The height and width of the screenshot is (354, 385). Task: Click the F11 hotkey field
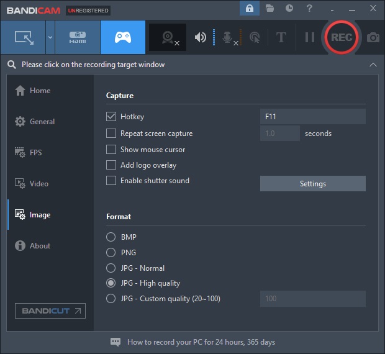point(313,116)
